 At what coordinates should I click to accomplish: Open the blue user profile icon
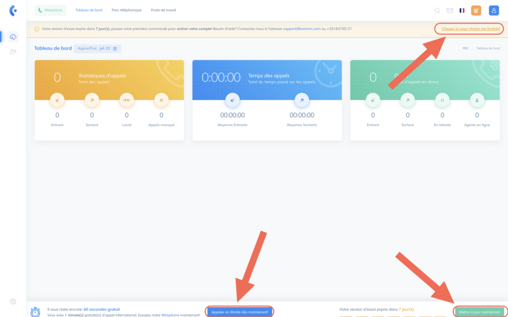click(x=494, y=10)
